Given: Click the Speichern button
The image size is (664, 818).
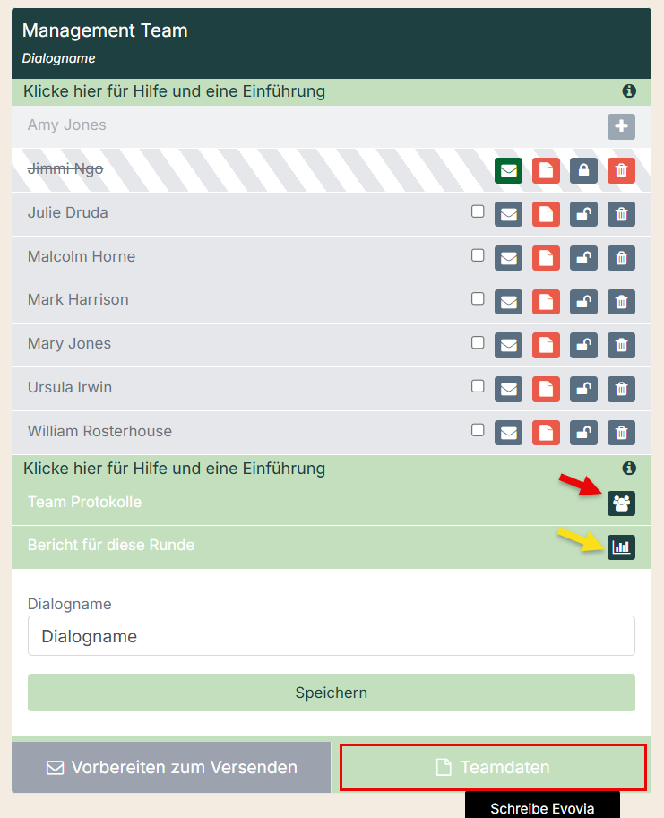Looking at the screenshot, I should 332,693.
